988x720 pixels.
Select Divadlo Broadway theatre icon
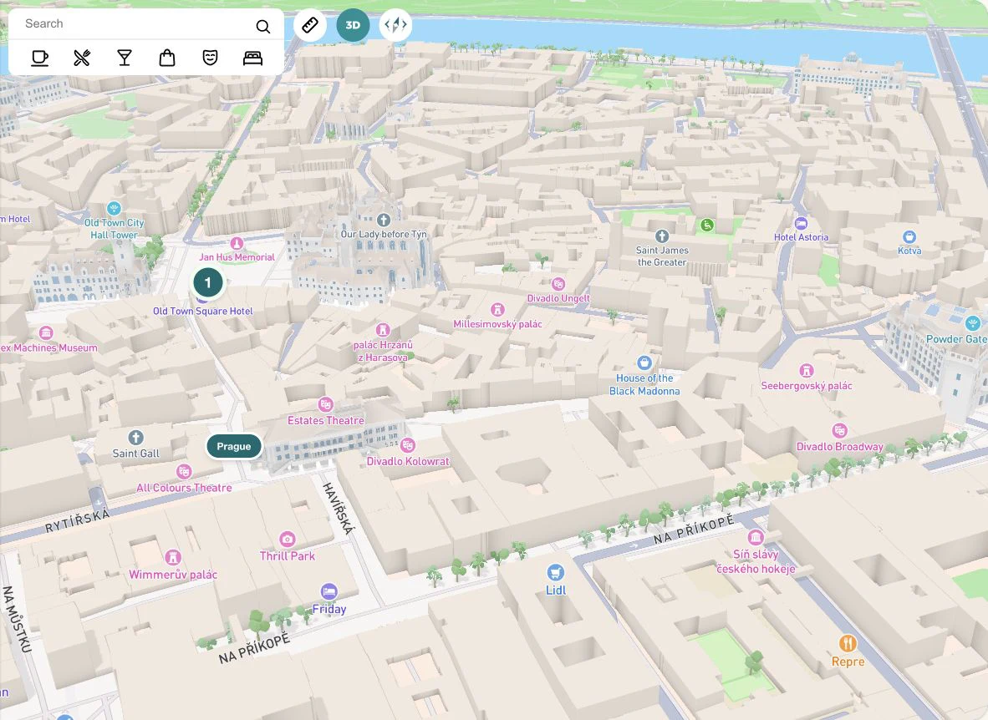point(839,431)
